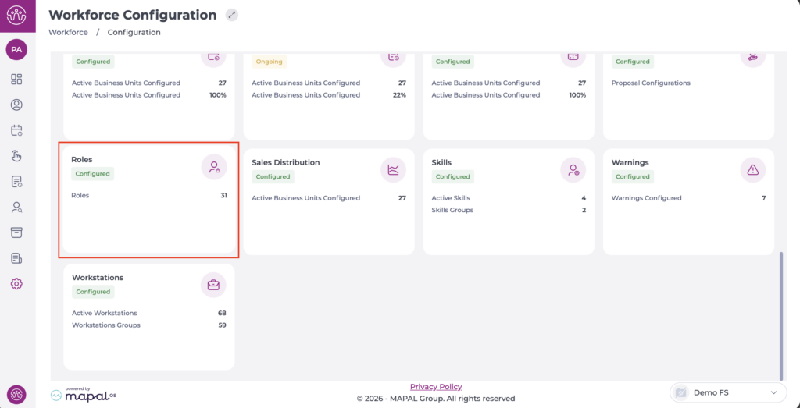The image size is (800, 408).
Task: Open the Demo FS dropdown
Action: (727, 392)
